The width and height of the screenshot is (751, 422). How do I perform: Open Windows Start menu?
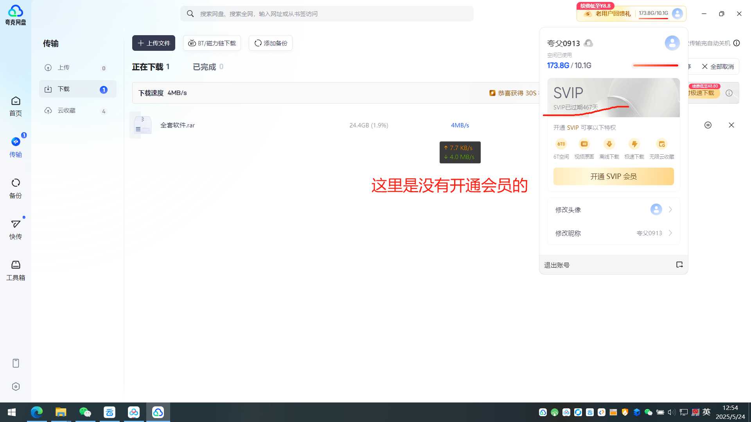(12, 412)
